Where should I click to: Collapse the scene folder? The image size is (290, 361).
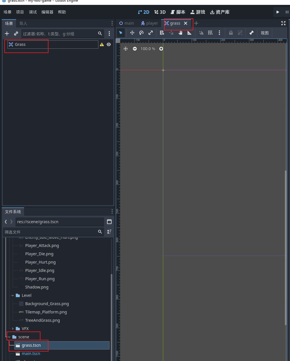pos(9,337)
